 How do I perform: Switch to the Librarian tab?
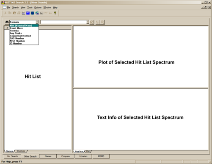coord(83,156)
